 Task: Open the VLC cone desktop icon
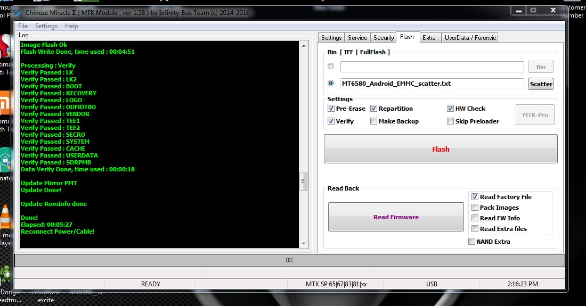pos(5,217)
